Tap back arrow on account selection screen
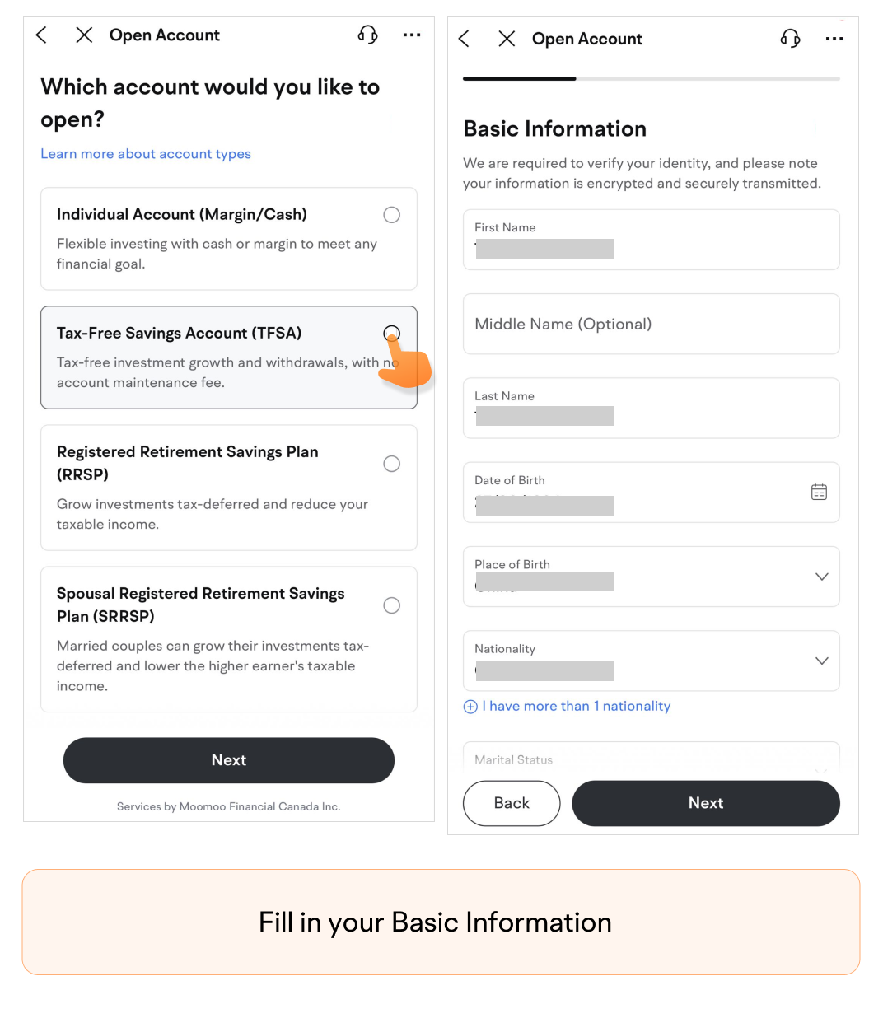This screenshot has width=883, height=1018. click(42, 35)
